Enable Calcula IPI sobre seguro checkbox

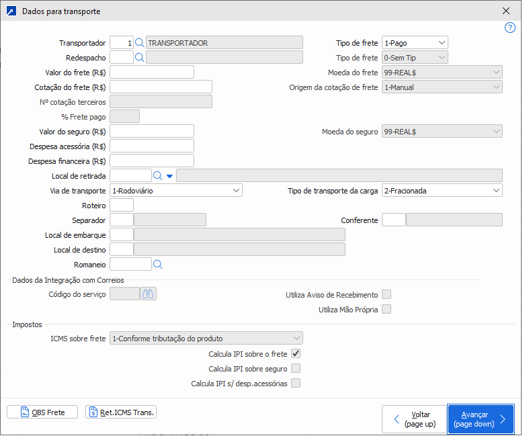(296, 368)
